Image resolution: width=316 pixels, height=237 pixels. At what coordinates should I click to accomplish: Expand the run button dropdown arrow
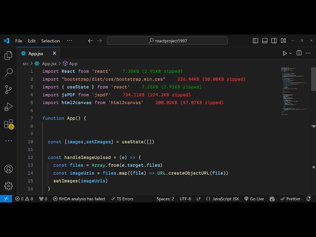click(291, 53)
